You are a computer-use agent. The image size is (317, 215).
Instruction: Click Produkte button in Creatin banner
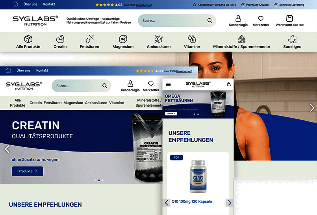pos(28,171)
